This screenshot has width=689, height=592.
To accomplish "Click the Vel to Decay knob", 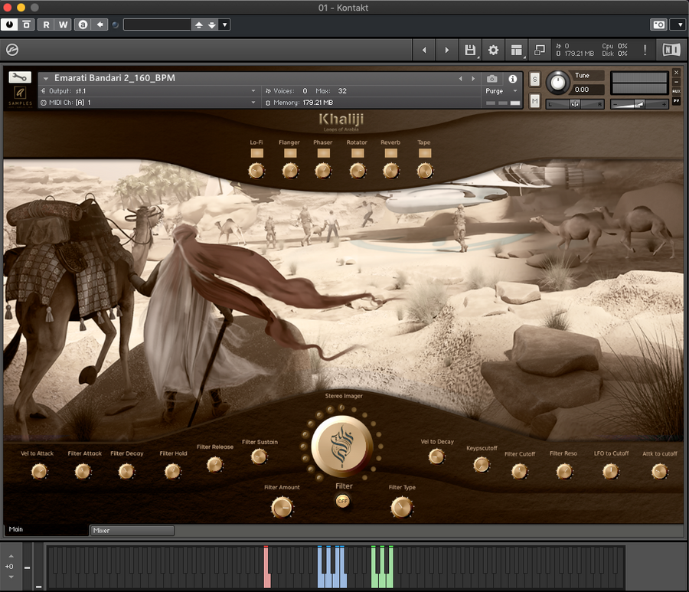I will point(436,456).
